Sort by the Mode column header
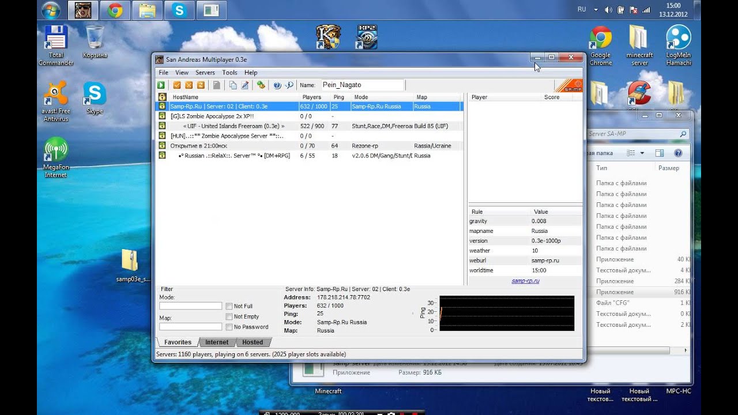738x415 pixels. click(382, 97)
